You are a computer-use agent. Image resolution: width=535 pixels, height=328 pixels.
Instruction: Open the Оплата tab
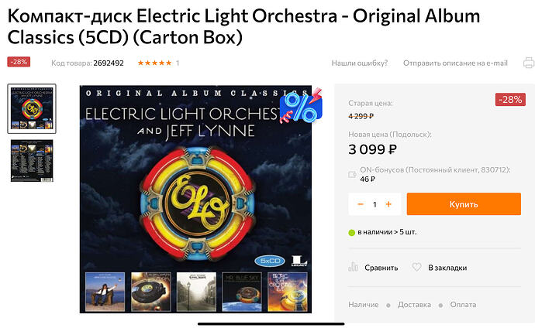pos(464,304)
